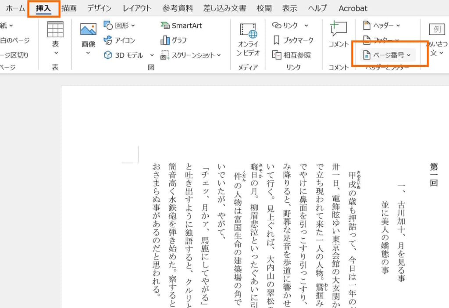449x308 pixels.
Task: Open the Acrobat tab
Action: pyautogui.click(x=353, y=8)
